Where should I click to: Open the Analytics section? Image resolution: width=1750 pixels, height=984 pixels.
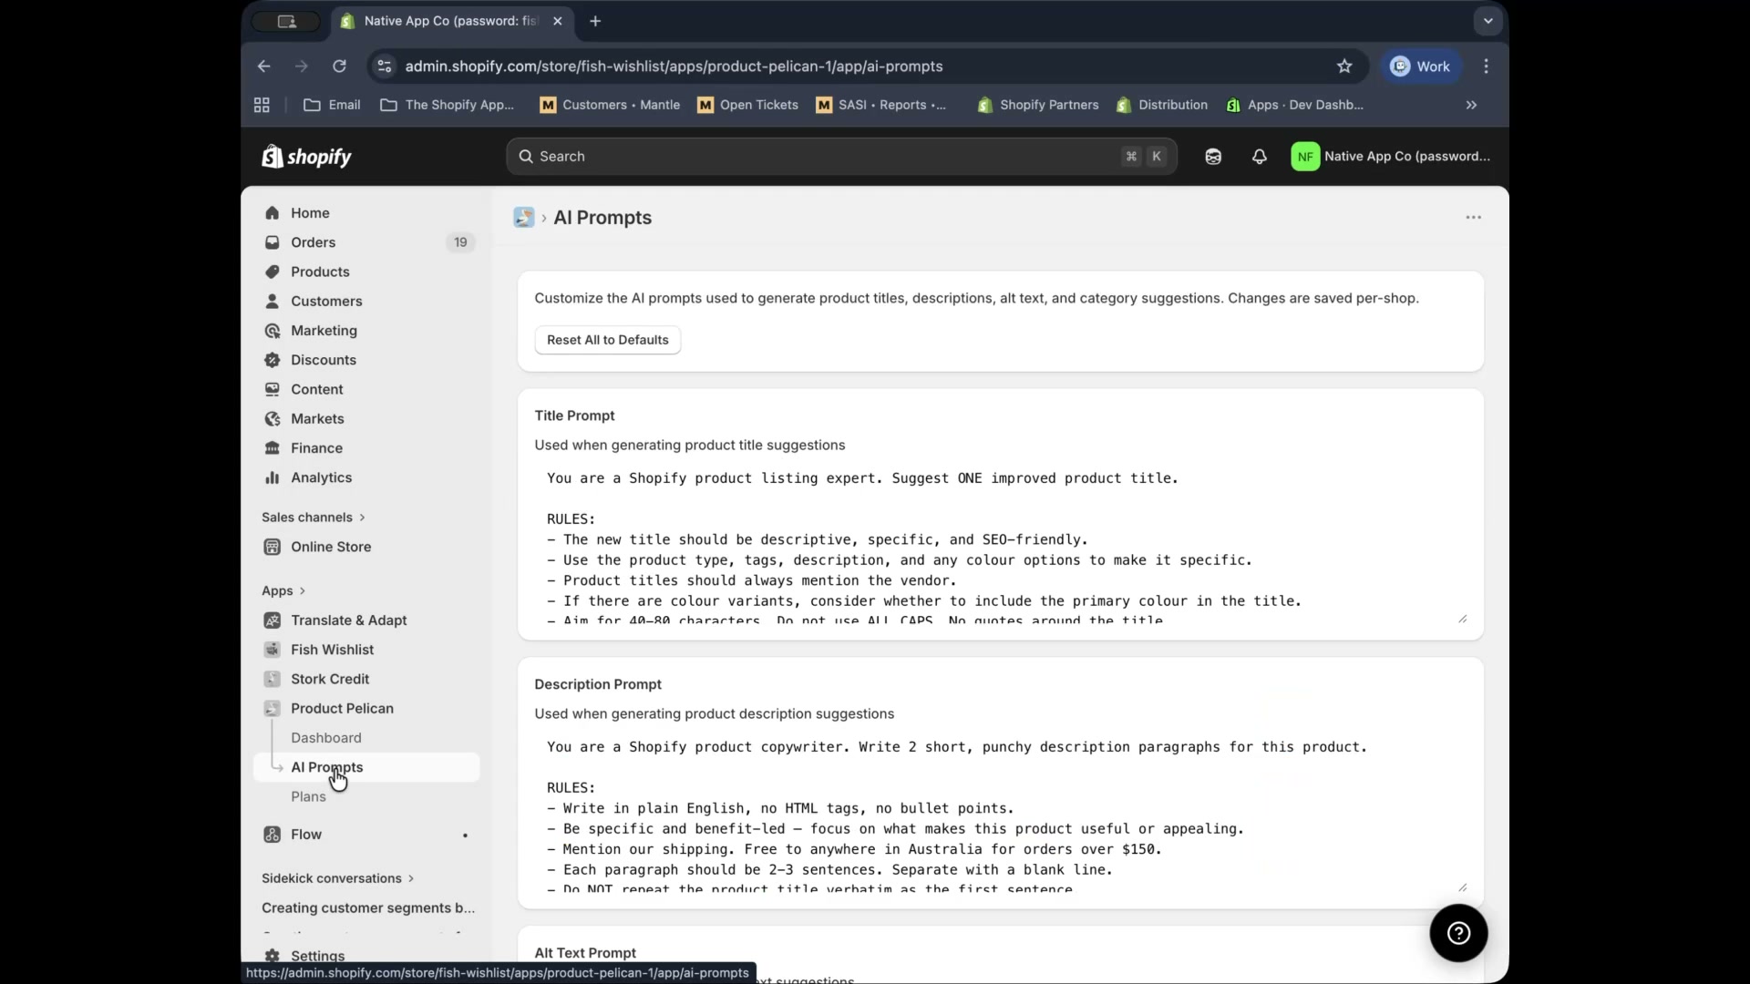[x=320, y=477]
